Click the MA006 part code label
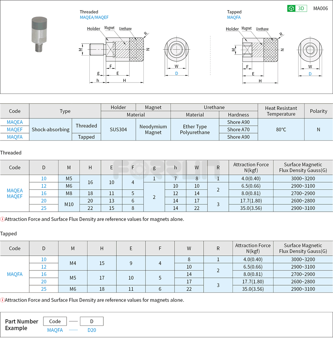The width and height of the screenshot is (333, 340). (x=320, y=8)
